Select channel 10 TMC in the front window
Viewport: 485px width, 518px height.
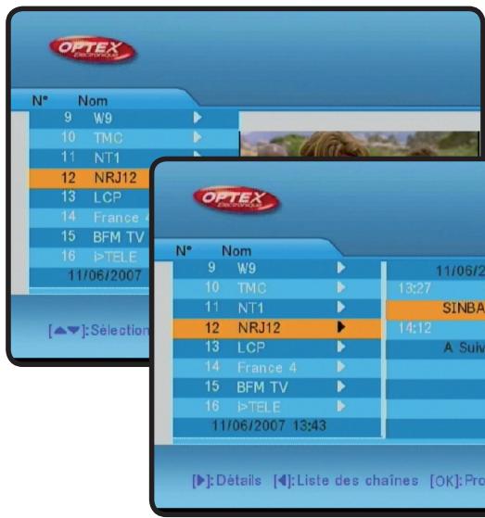click(277, 288)
